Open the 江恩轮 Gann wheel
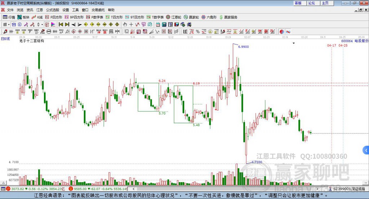The height and width of the screenshot is (199, 369). point(174,17)
